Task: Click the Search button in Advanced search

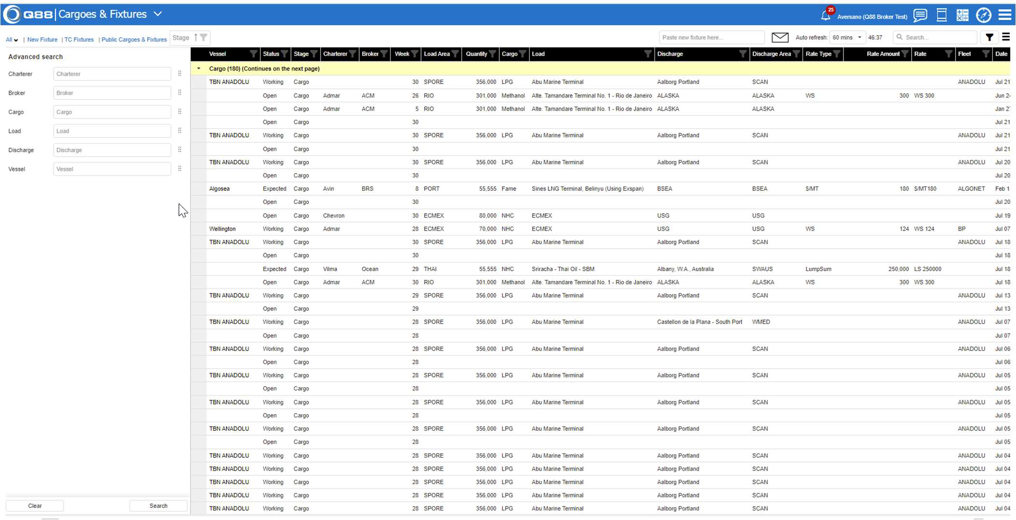Action: point(159,506)
